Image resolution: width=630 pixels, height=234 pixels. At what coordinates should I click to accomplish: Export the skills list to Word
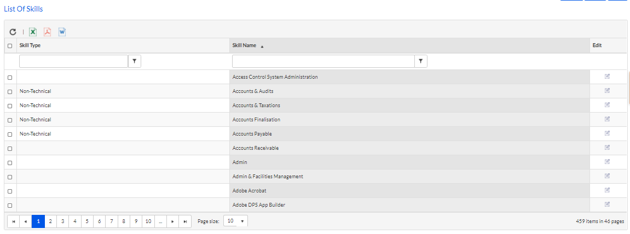(x=62, y=32)
